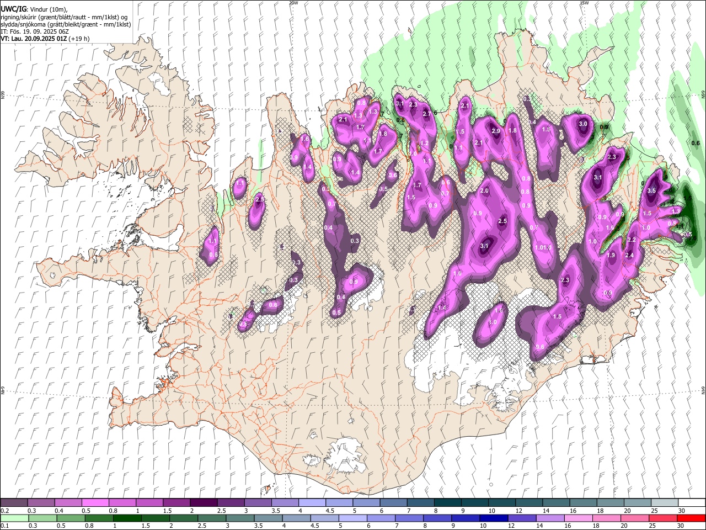This screenshot has height=530, width=706.
Task: Click the 'VT: Lau. 20.09.2025 01Z (+19 h)' valid time
Action: [45, 39]
